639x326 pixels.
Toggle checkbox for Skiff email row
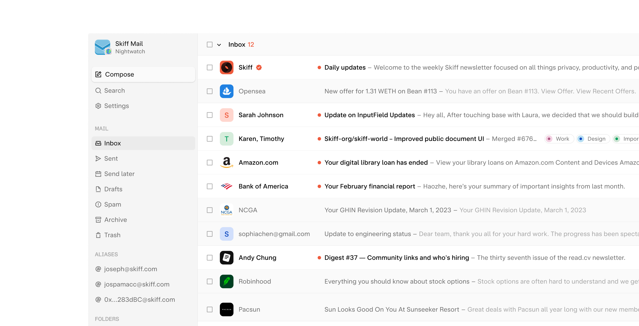click(209, 67)
